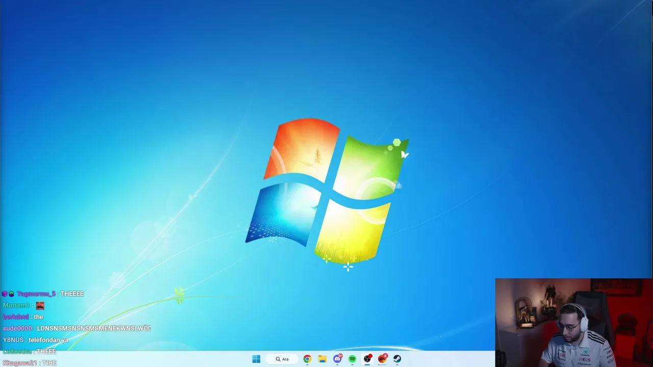Open the EA app from taskbar
Viewport: 653px width, 367px height.
pyautogui.click(x=382, y=359)
